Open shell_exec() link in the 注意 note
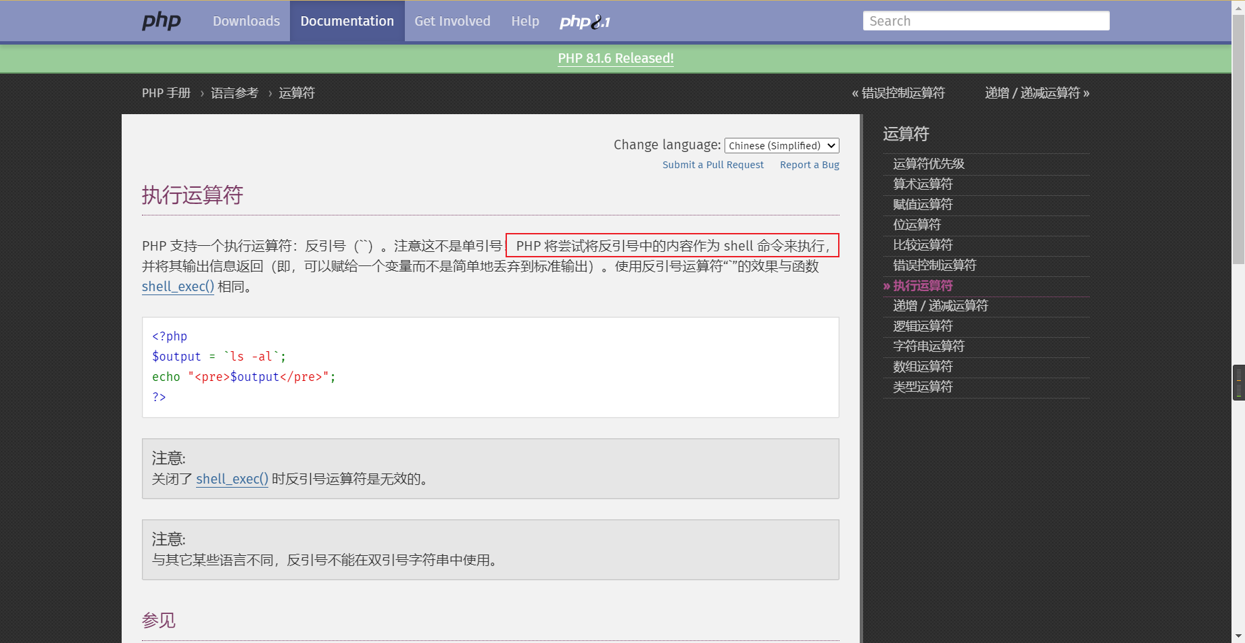The image size is (1245, 643). coord(232,479)
